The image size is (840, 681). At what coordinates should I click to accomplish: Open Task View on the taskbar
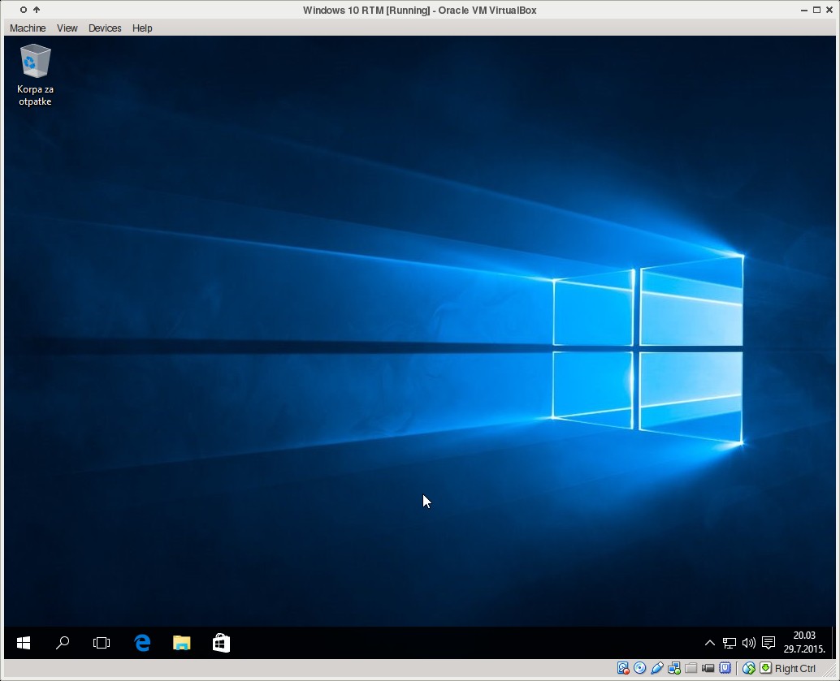pyautogui.click(x=102, y=643)
